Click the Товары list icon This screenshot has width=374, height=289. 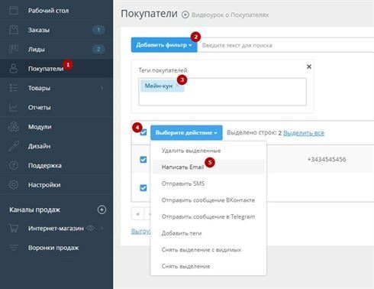point(14,88)
